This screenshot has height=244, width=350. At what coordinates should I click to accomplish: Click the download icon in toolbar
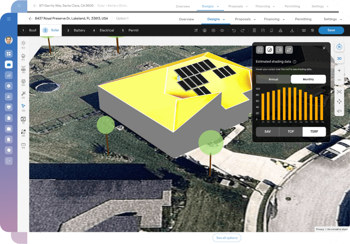click(292, 30)
